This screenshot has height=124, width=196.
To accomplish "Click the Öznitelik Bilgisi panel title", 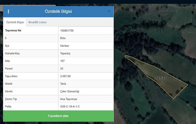I will coord(58,12).
